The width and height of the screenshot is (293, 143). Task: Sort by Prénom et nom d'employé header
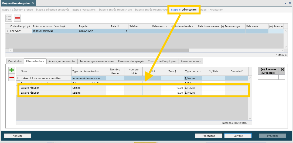pos(55,26)
